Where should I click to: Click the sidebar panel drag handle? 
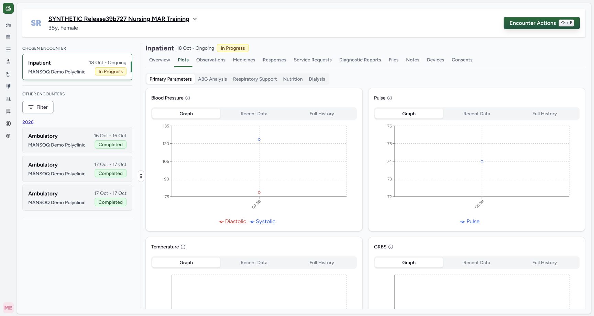141,176
